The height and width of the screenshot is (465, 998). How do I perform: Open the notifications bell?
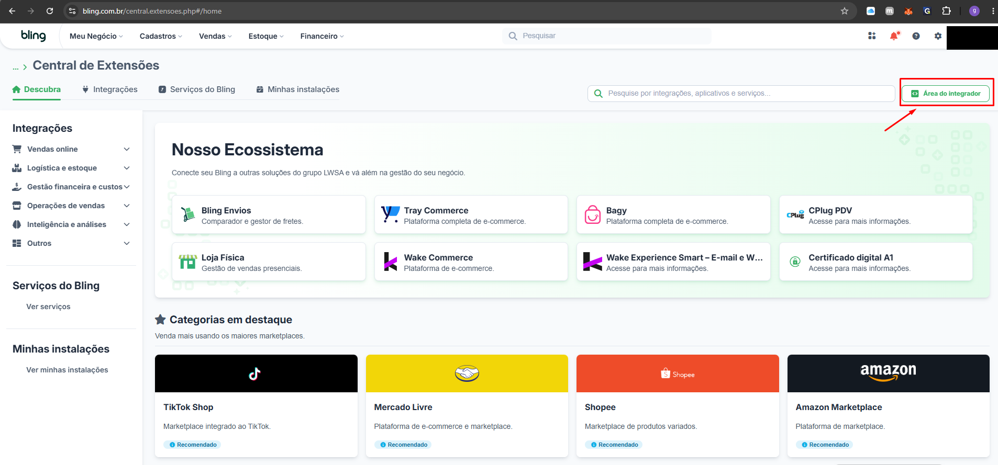pyautogui.click(x=894, y=36)
